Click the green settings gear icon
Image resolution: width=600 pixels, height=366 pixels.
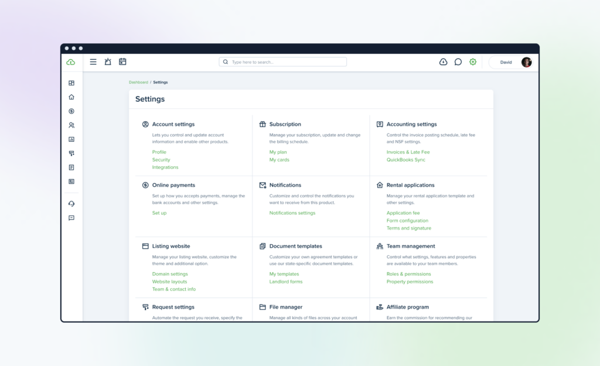473,62
